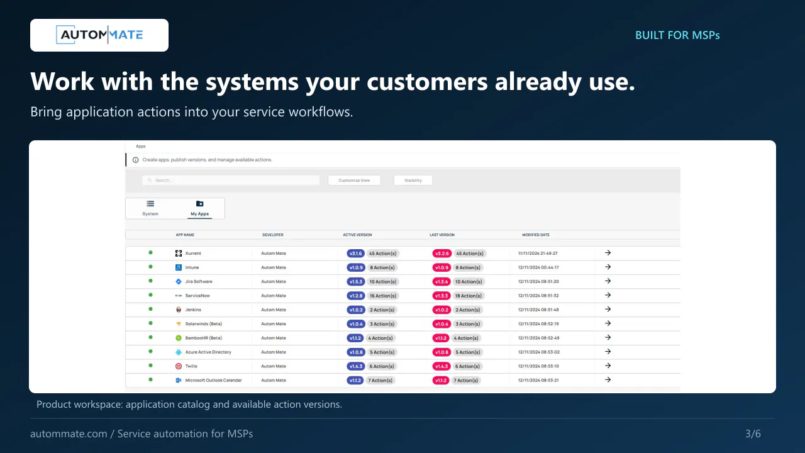Click Azure Active Directory app name
The height and width of the screenshot is (453, 805).
(x=208, y=352)
